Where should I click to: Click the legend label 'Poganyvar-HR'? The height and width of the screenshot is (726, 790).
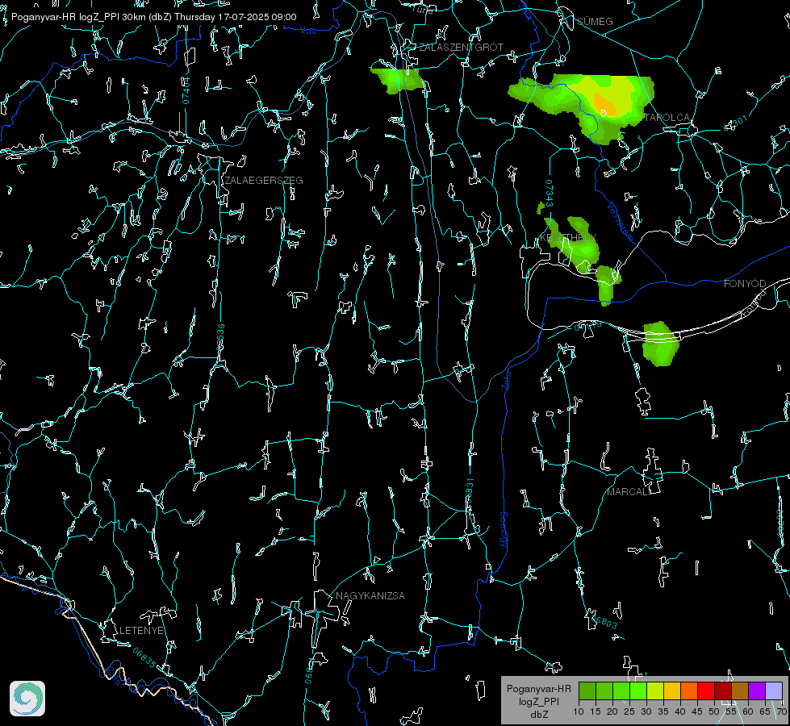pos(538,689)
